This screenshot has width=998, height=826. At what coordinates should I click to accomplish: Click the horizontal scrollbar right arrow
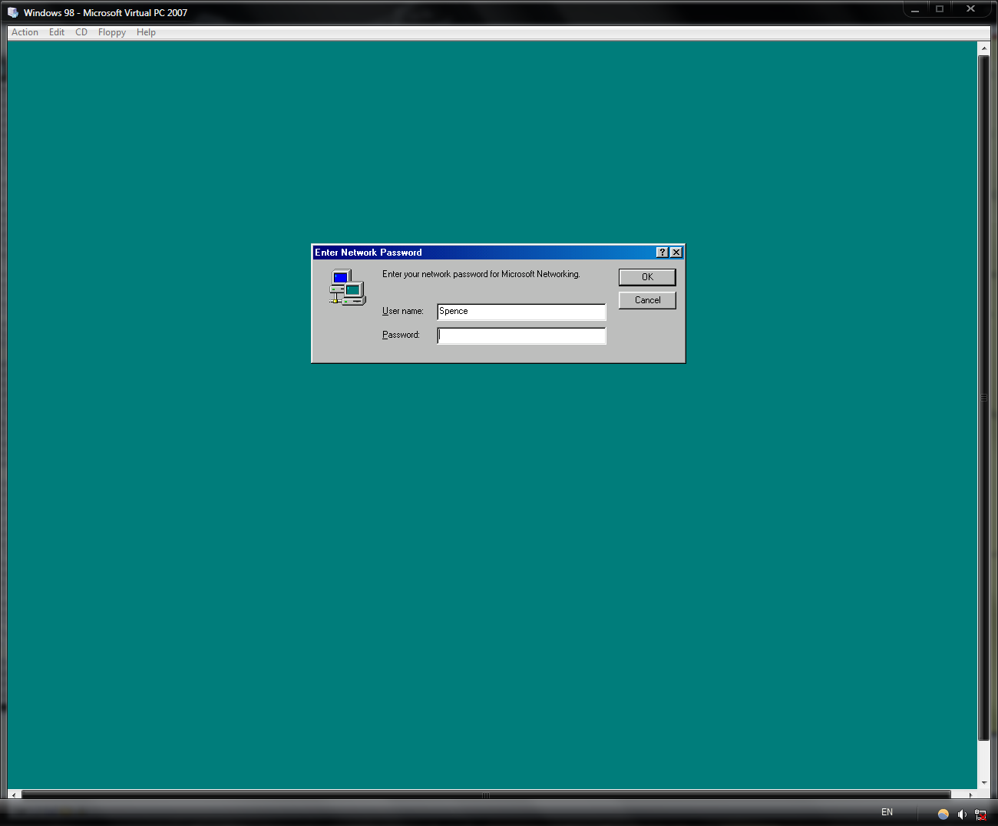971,795
